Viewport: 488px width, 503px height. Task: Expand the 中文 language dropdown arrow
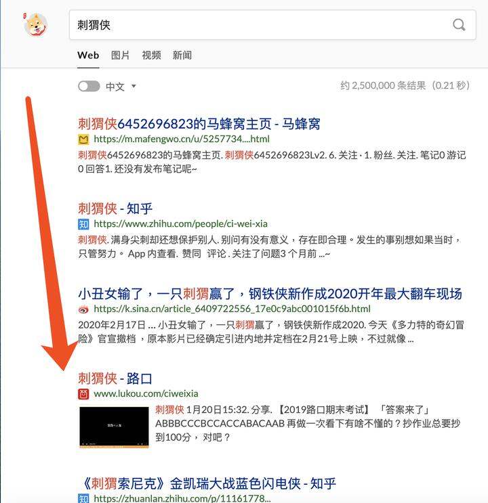coord(134,86)
